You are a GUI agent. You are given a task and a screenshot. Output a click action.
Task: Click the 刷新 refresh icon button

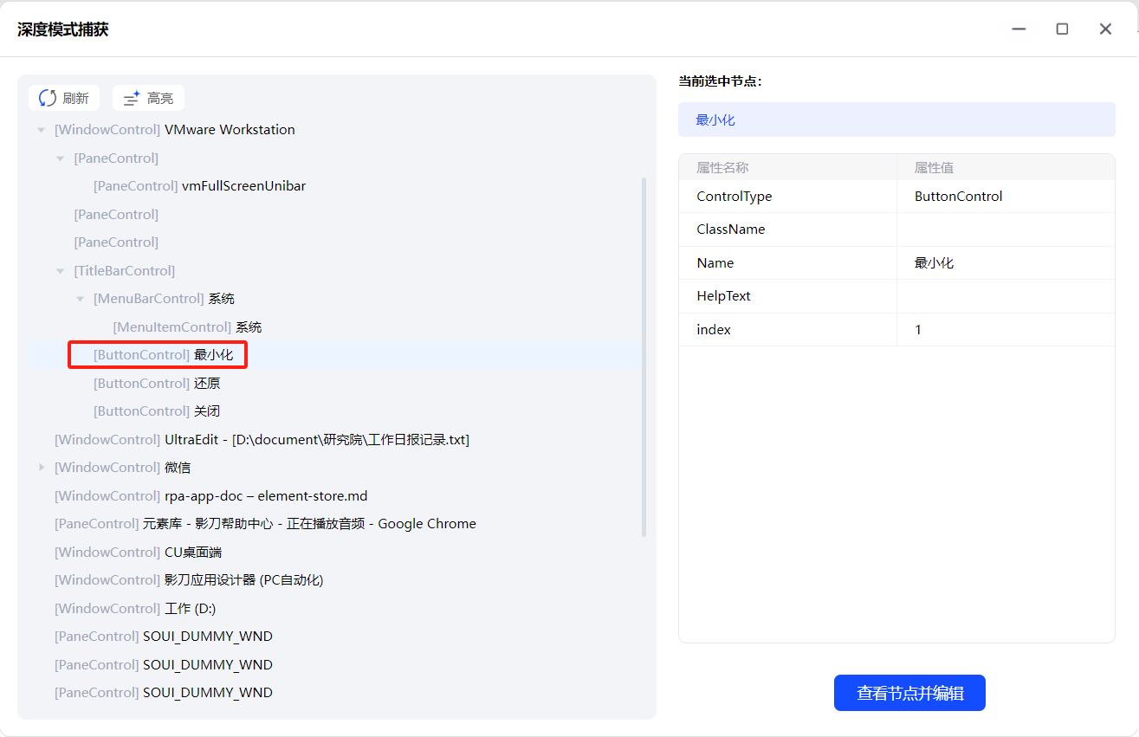point(64,98)
